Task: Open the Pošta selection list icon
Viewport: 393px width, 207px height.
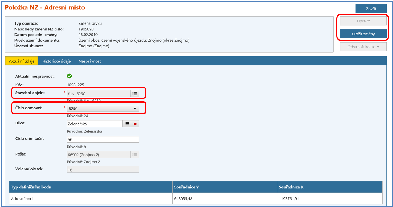Action: [x=134, y=154]
